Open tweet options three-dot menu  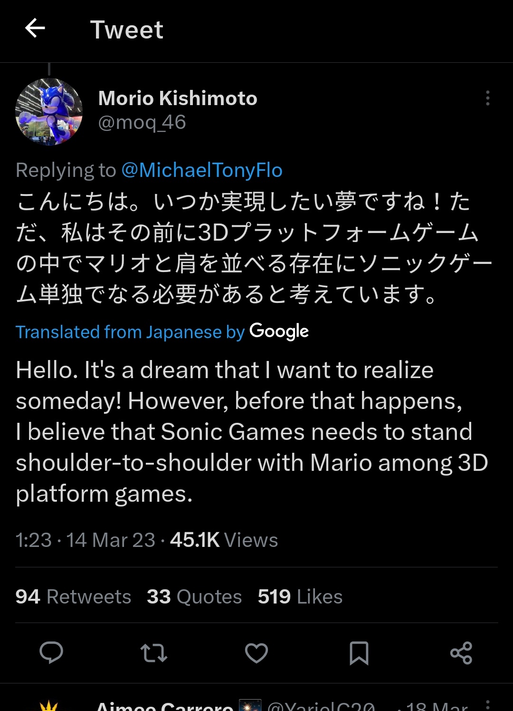click(x=487, y=98)
